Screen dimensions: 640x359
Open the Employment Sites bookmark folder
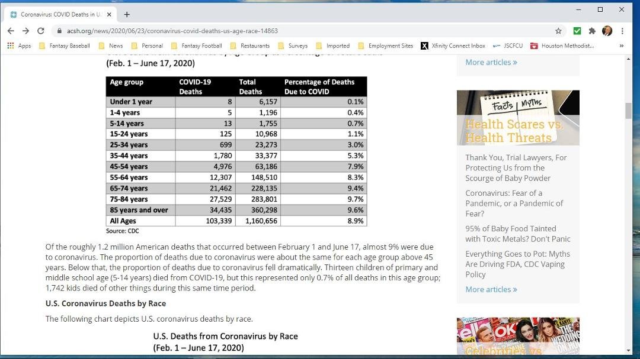pos(386,46)
